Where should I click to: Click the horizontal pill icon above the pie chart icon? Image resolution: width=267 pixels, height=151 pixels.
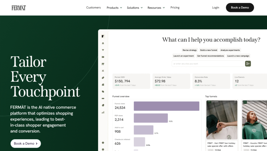pyautogui.click(x=103, y=98)
